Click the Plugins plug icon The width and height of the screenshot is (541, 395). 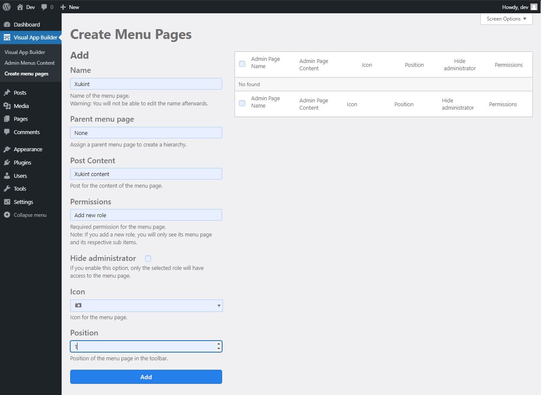[x=7, y=162]
